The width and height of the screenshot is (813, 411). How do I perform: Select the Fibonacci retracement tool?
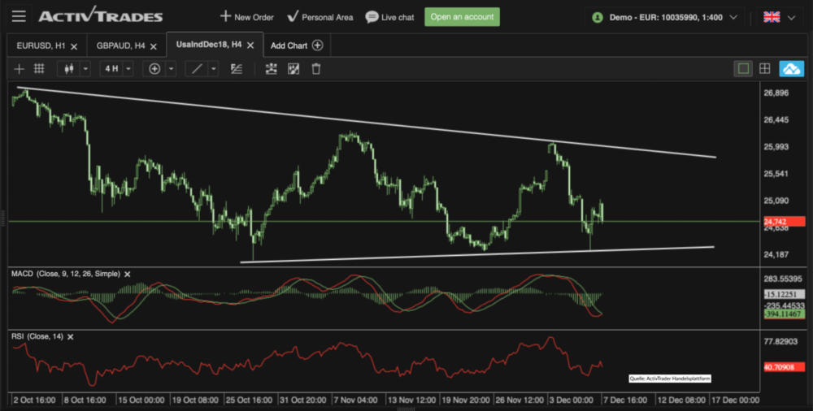(x=237, y=69)
